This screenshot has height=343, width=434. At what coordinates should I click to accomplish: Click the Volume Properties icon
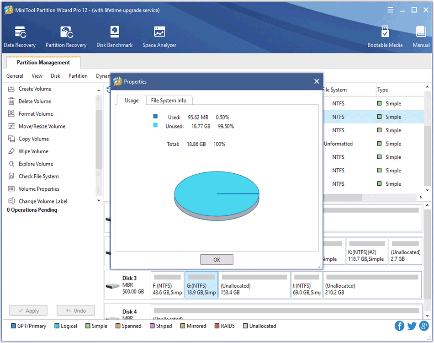11,189
